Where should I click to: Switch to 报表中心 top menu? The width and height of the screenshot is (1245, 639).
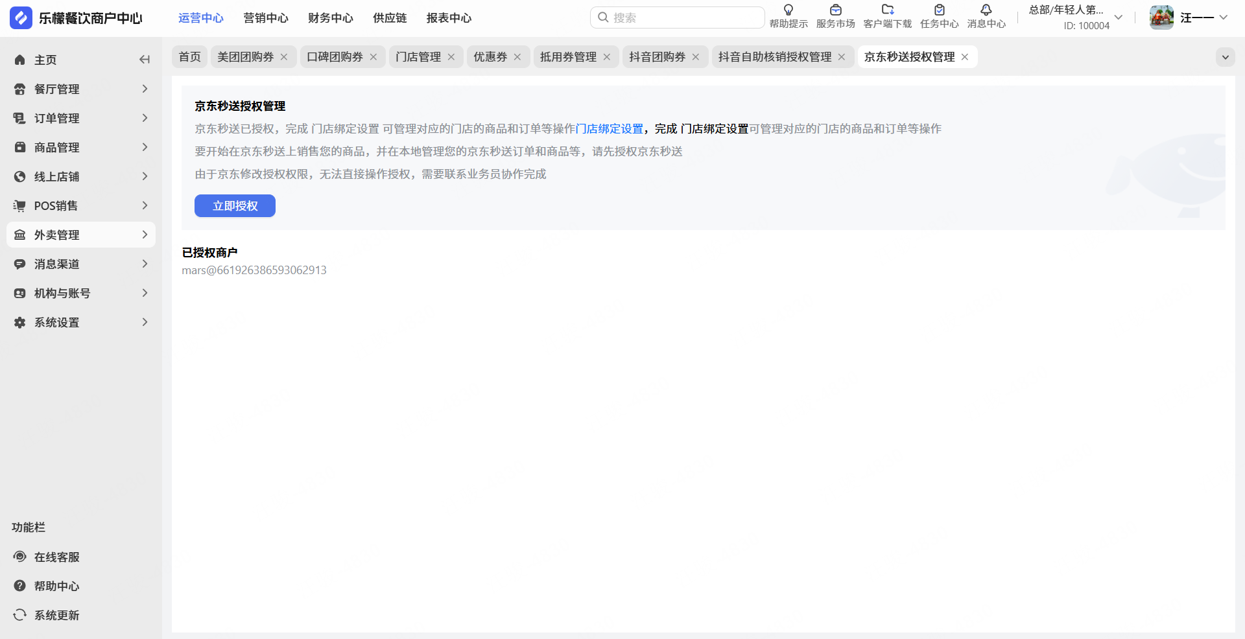[x=449, y=18]
